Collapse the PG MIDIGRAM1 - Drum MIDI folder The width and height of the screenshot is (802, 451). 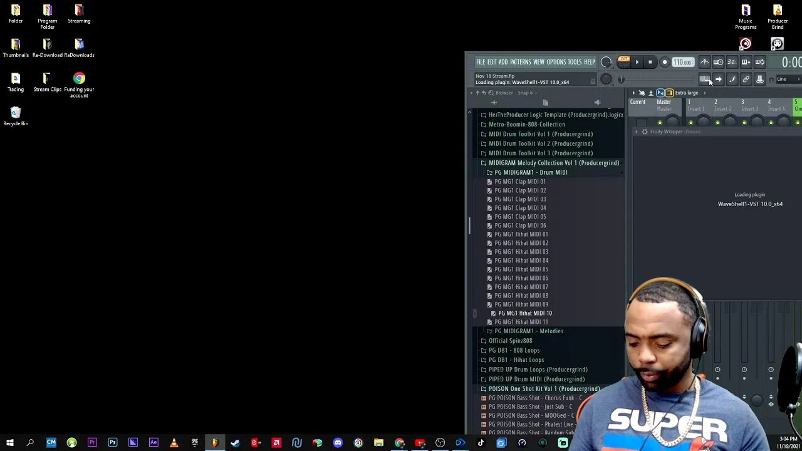tap(529, 172)
